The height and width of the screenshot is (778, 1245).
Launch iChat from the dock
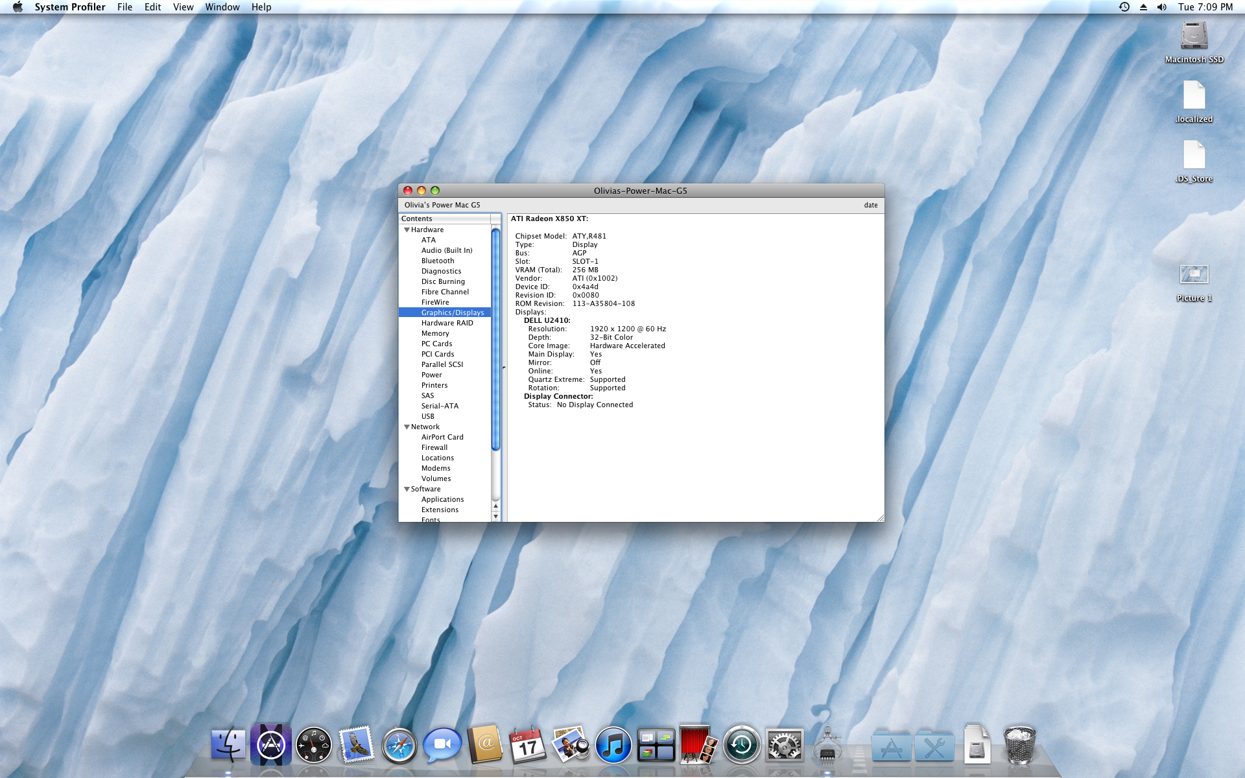(442, 746)
